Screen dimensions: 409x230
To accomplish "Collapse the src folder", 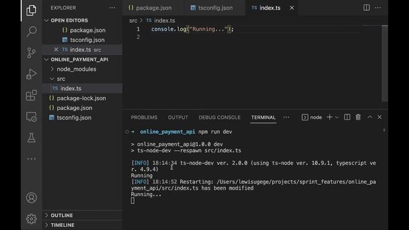I will (82, 79).
